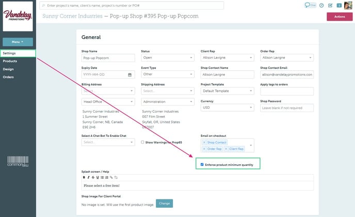Open the Expiry Date calendar picker
Screen dimensions: 355x217
[x=130, y=74]
